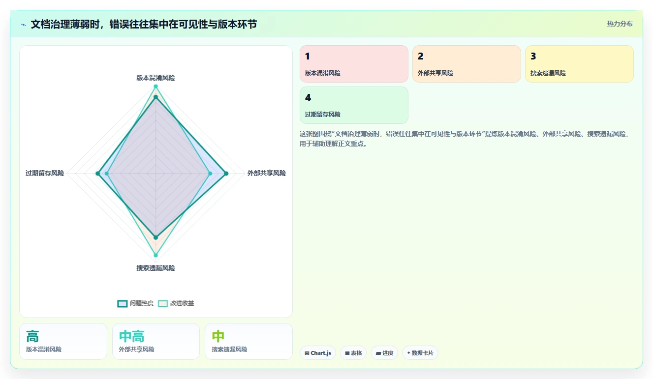Click the page title 文档治理薄弱时

[x=144, y=24]
